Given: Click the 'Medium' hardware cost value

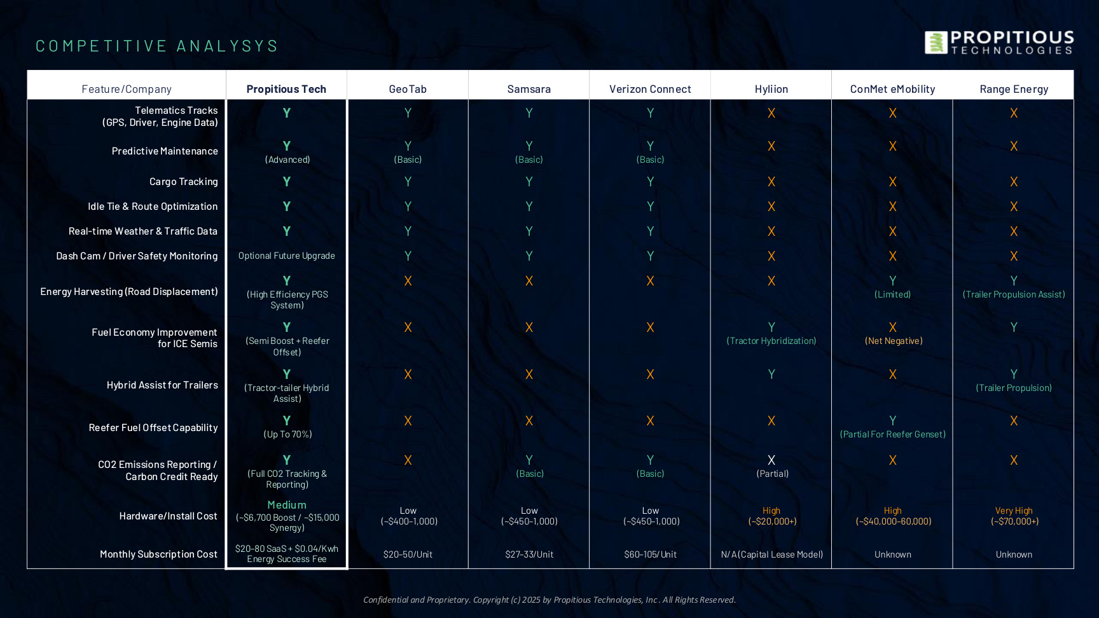Looking at the screenshot, I should [x=287, y=505].
